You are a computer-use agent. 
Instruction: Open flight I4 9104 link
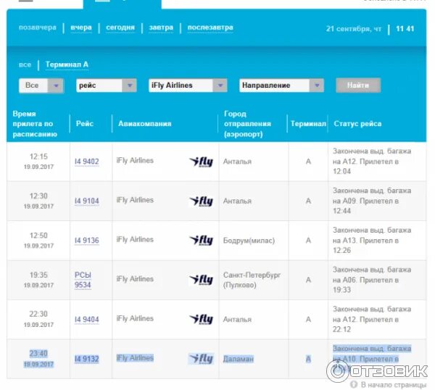(86, 201)
